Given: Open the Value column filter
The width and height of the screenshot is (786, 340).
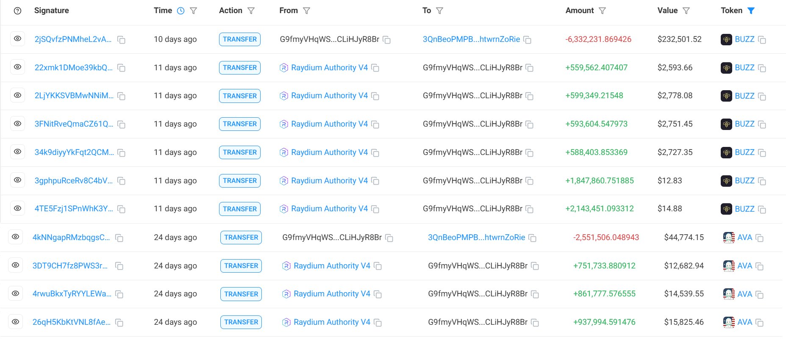Looking at the screenshot, I should click(686, 11).
